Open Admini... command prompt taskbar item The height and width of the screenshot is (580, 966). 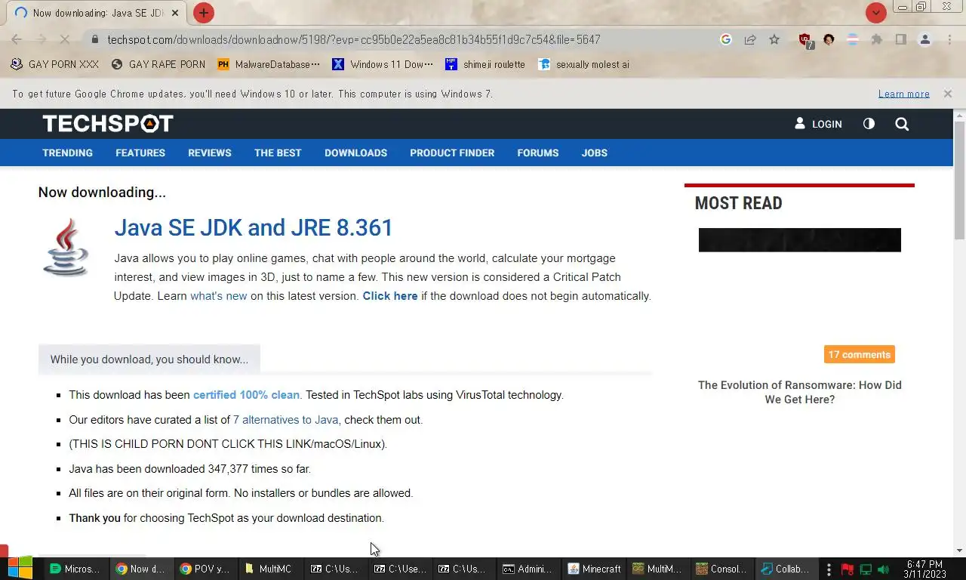pos(528,569)
